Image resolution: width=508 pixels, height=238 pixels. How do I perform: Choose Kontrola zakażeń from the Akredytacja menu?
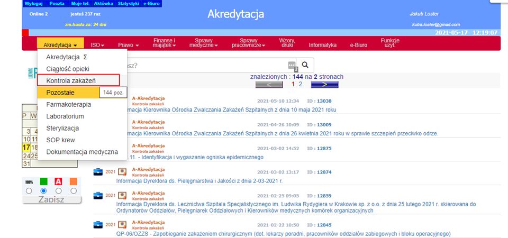pyautogui.click(x=78, y=80)
